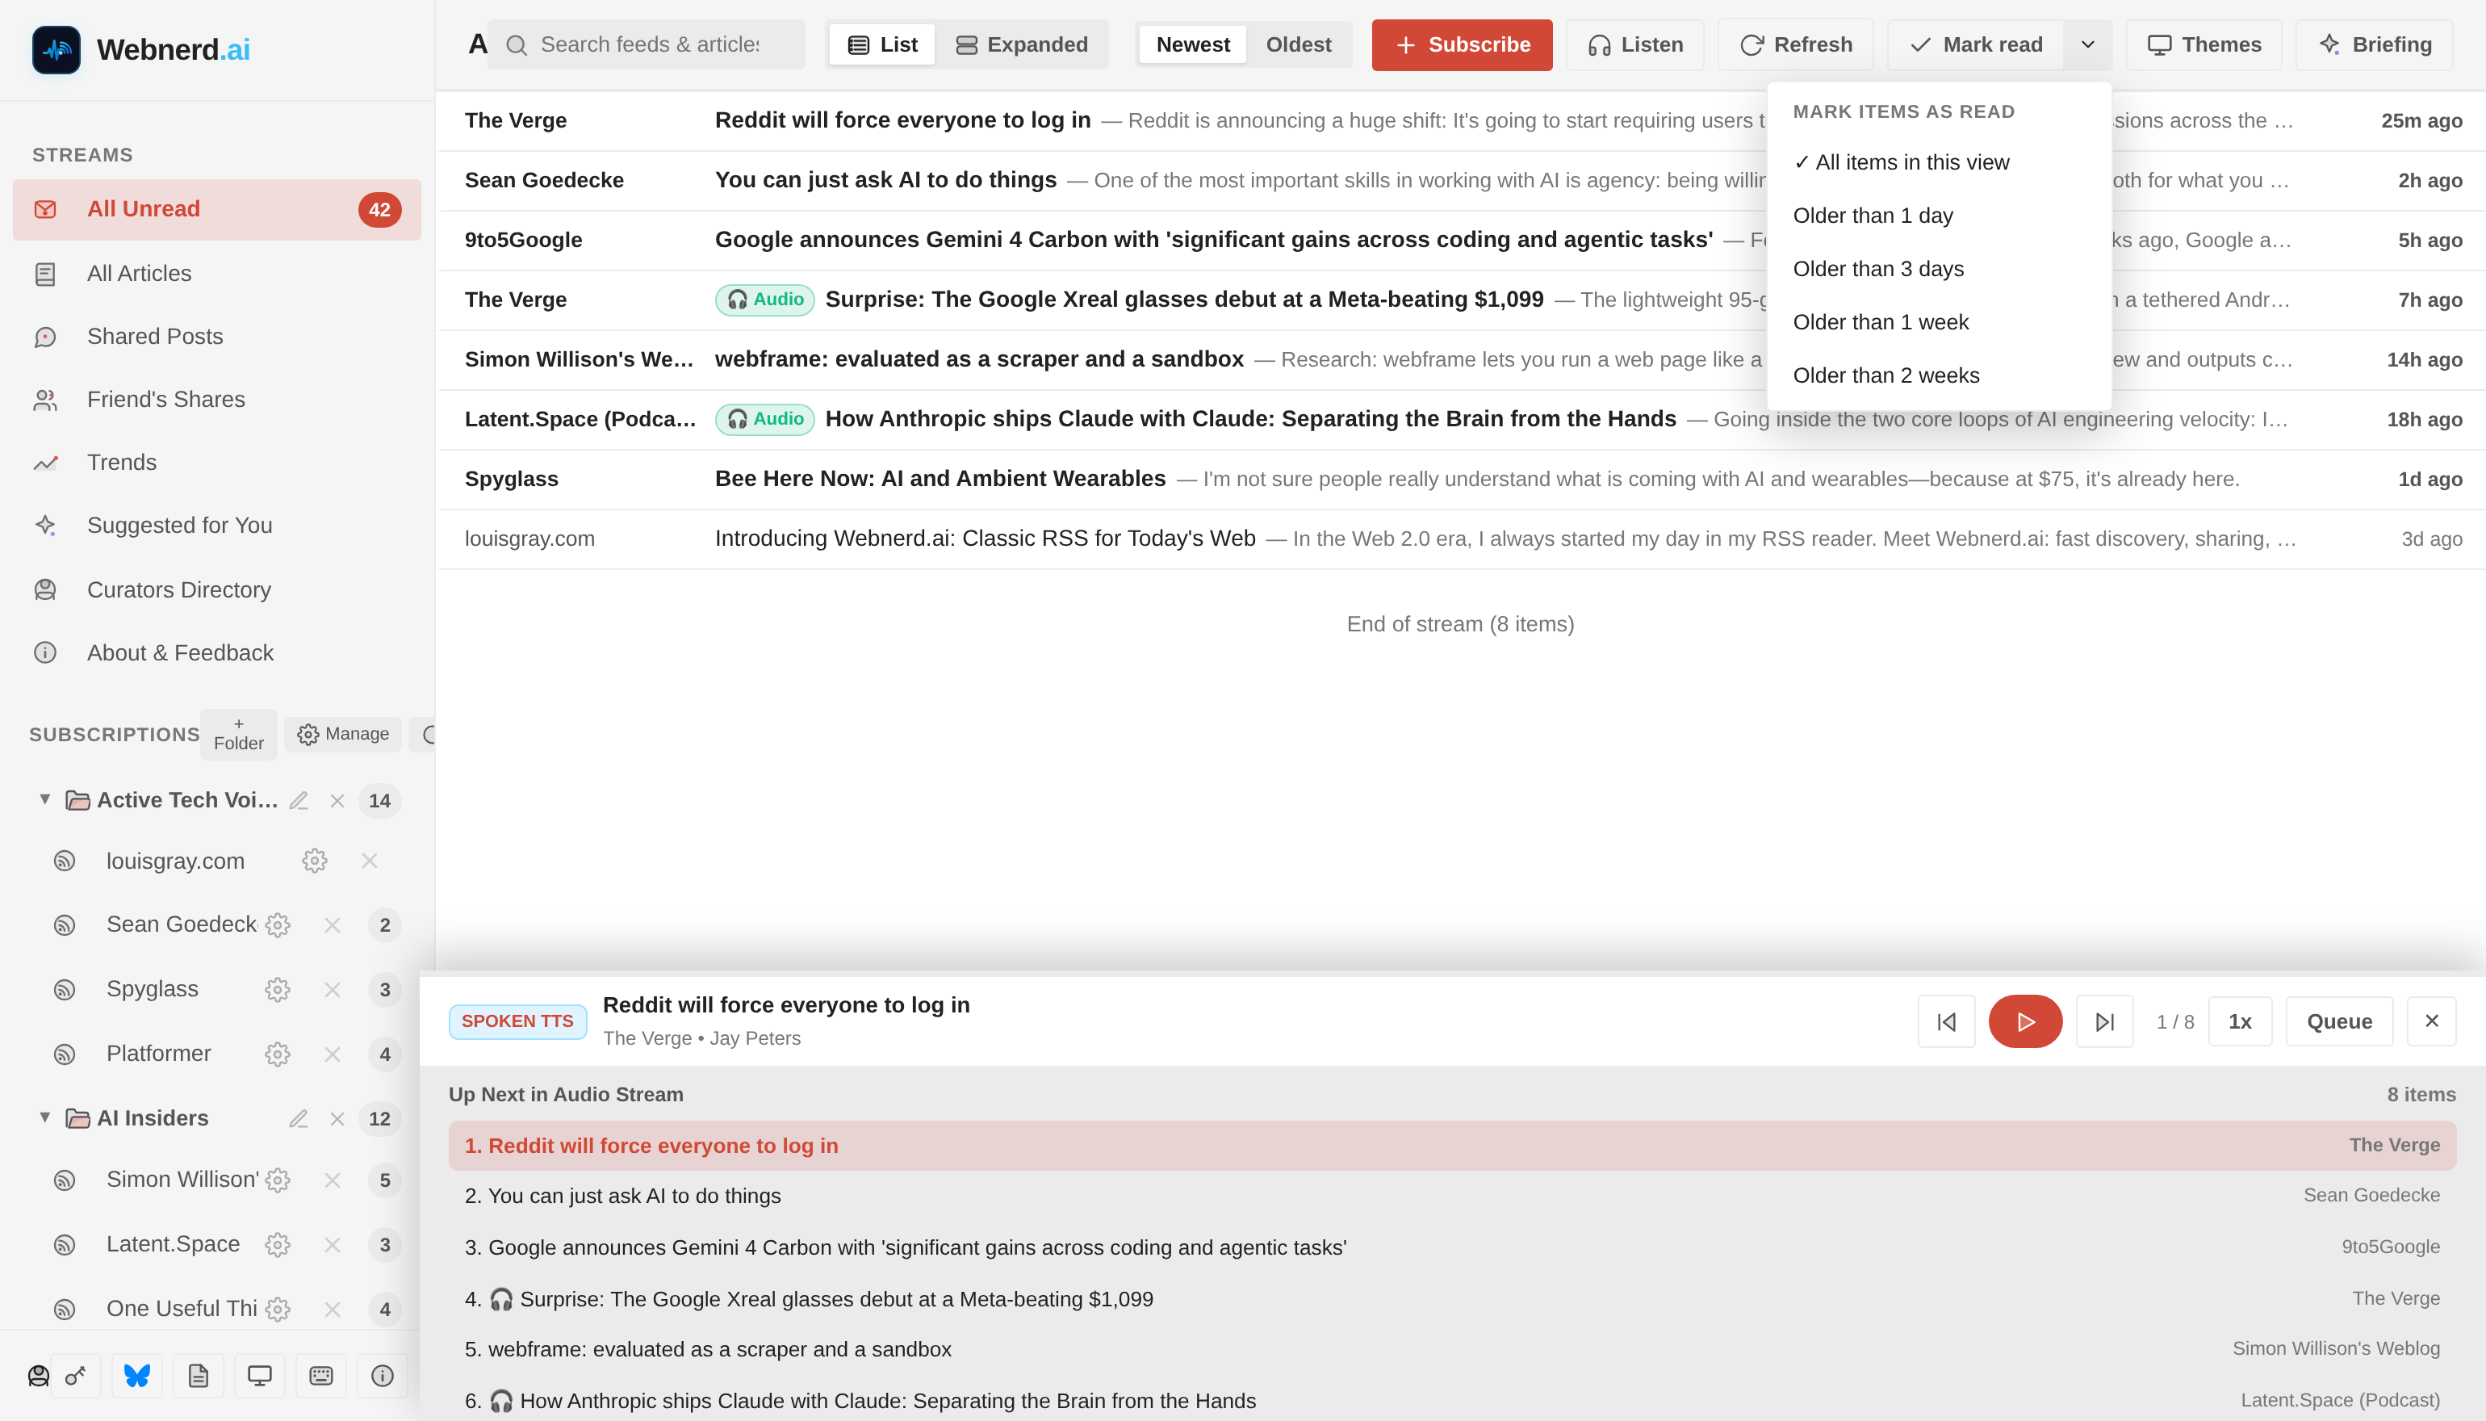Delete the AI Insiders folder X icon

pos(337,1118)
